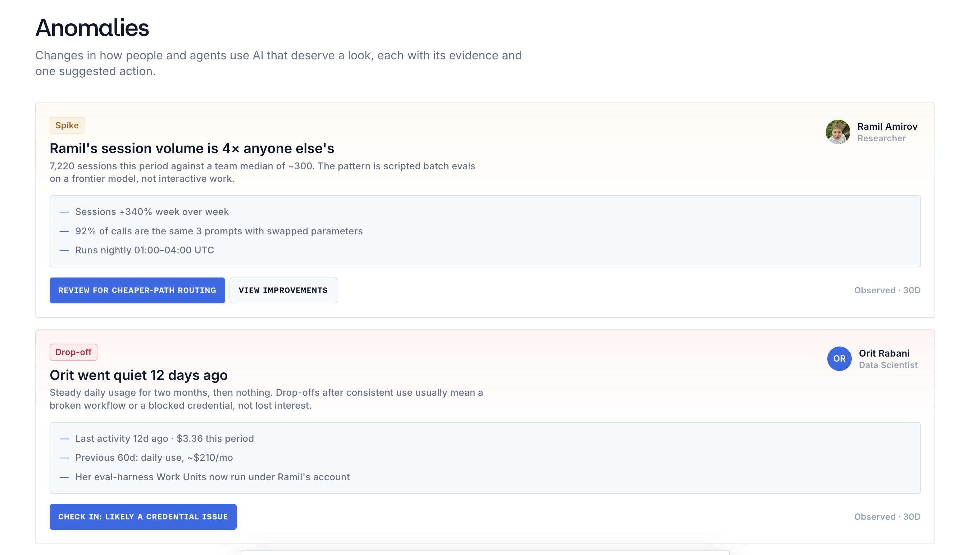Select the Spike tag badge
969x555 pixels.
pos(67,125)
